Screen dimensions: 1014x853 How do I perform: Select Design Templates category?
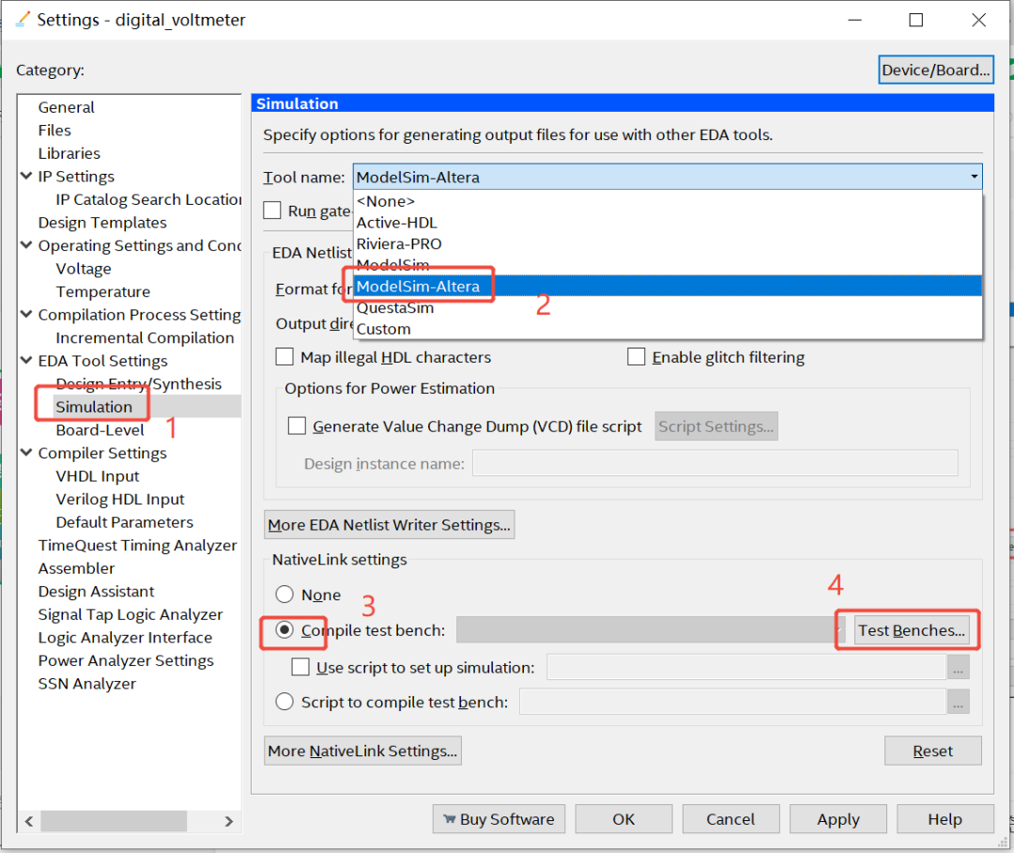[x=102, y=223]
